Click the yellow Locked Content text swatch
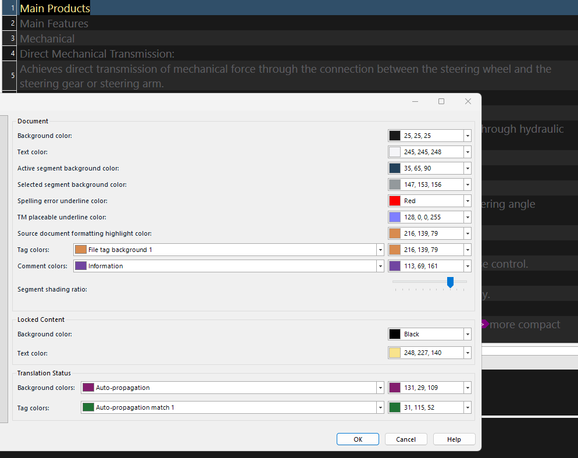The height and width of the screenshot is (458, 578). [x=395, y=353]
